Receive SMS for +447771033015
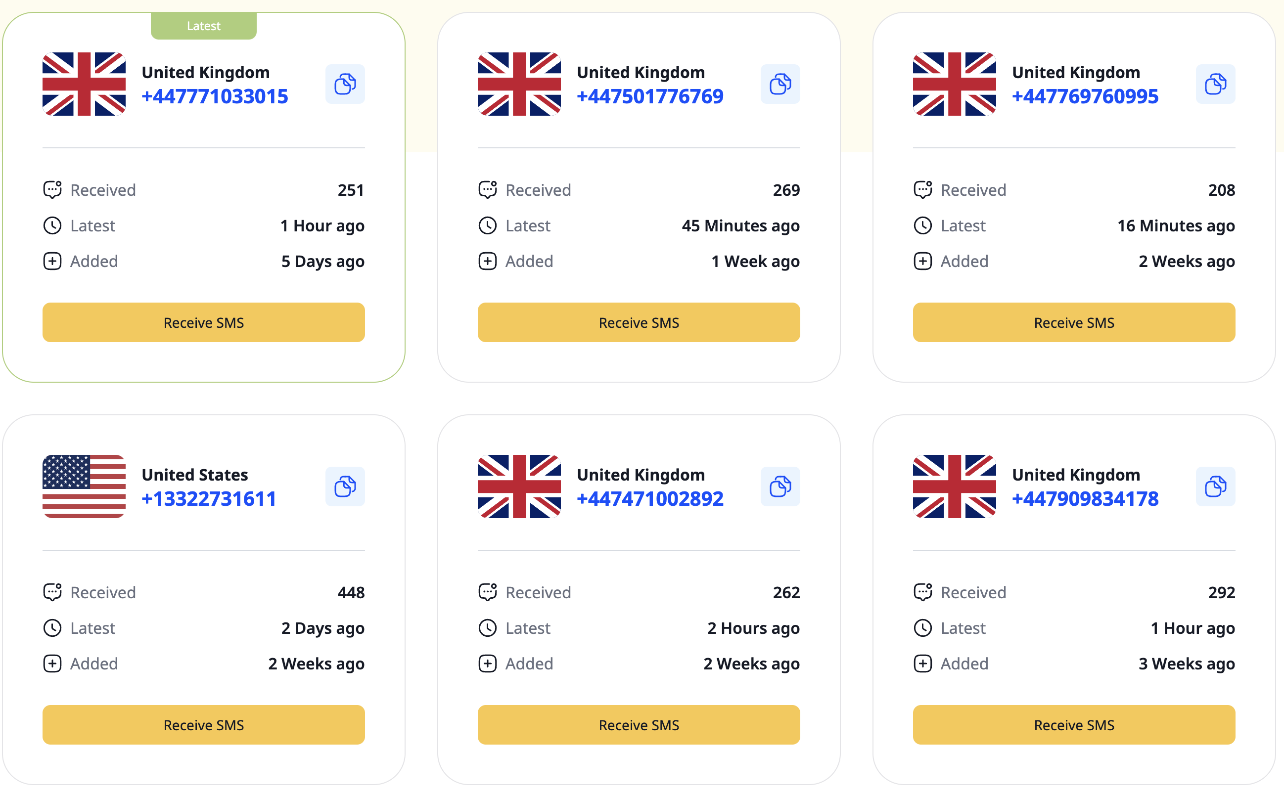The height and width of the screenshot is (796, 1284). click(203, 322)
